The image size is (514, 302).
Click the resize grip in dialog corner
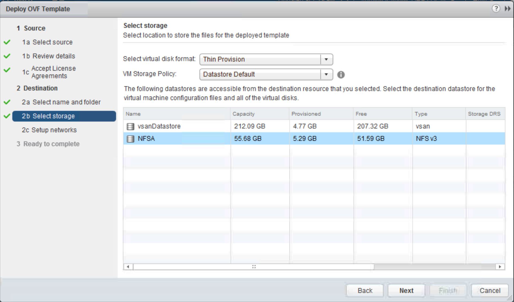click(x=510, y=298)
